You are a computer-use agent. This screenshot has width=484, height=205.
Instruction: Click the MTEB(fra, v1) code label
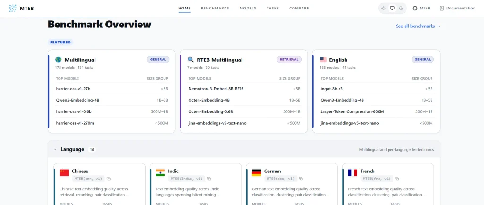click(x=377, y=179)
